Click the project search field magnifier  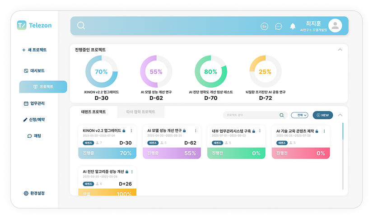pyautogui.click(x=282, y=115)
